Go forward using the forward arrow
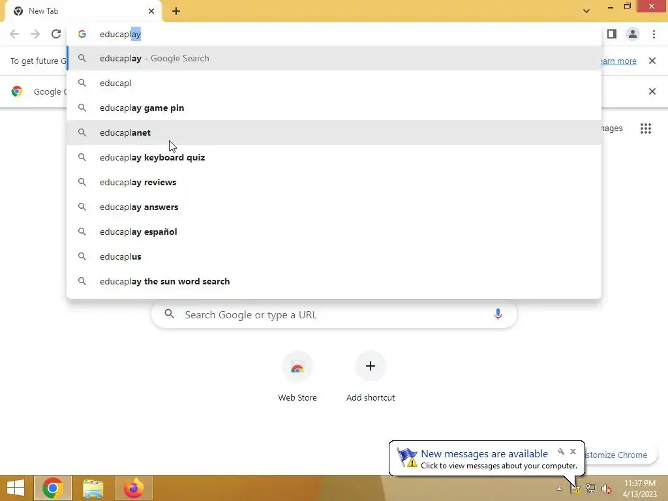The width and height of the screenshot is (668, 501). 35,34
